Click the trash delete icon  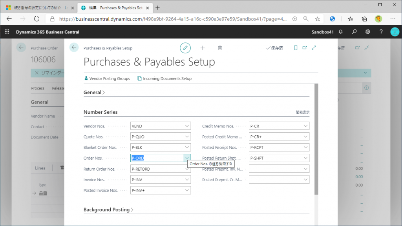220,48
